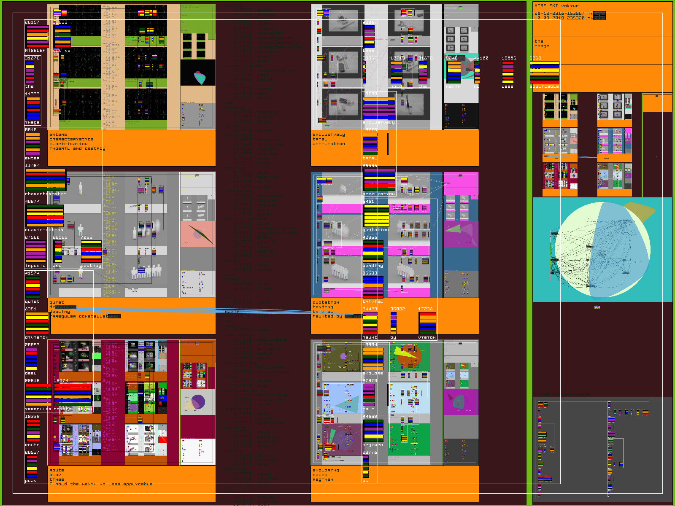Select the 'quotation' yellow bar stack
Image resolution: width=675 pixels, height=506 pixels.
click(376, 216)
